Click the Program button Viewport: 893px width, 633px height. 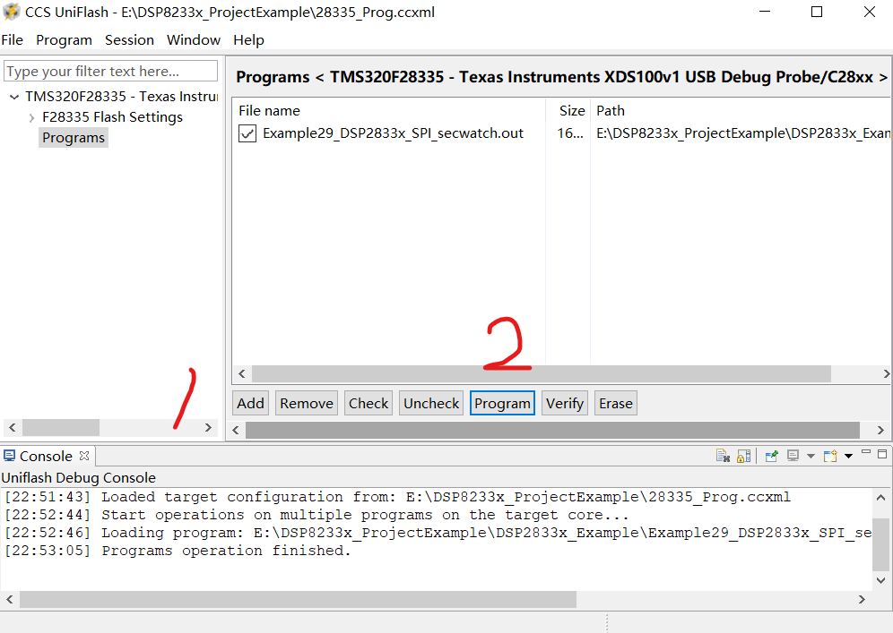(x=502, y=403)
